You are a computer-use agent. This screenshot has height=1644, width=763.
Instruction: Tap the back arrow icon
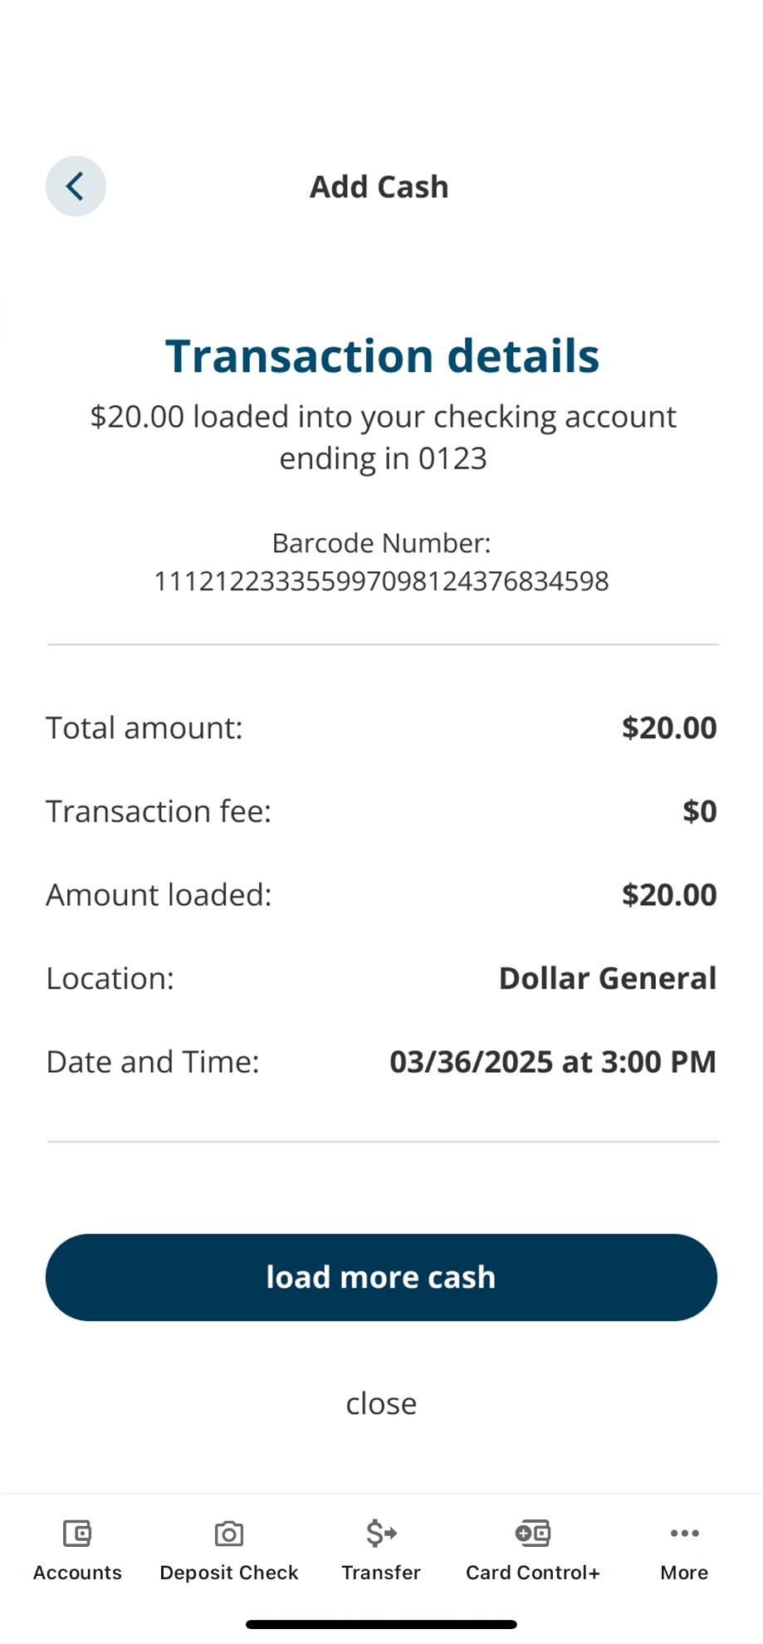coord(76,186)
